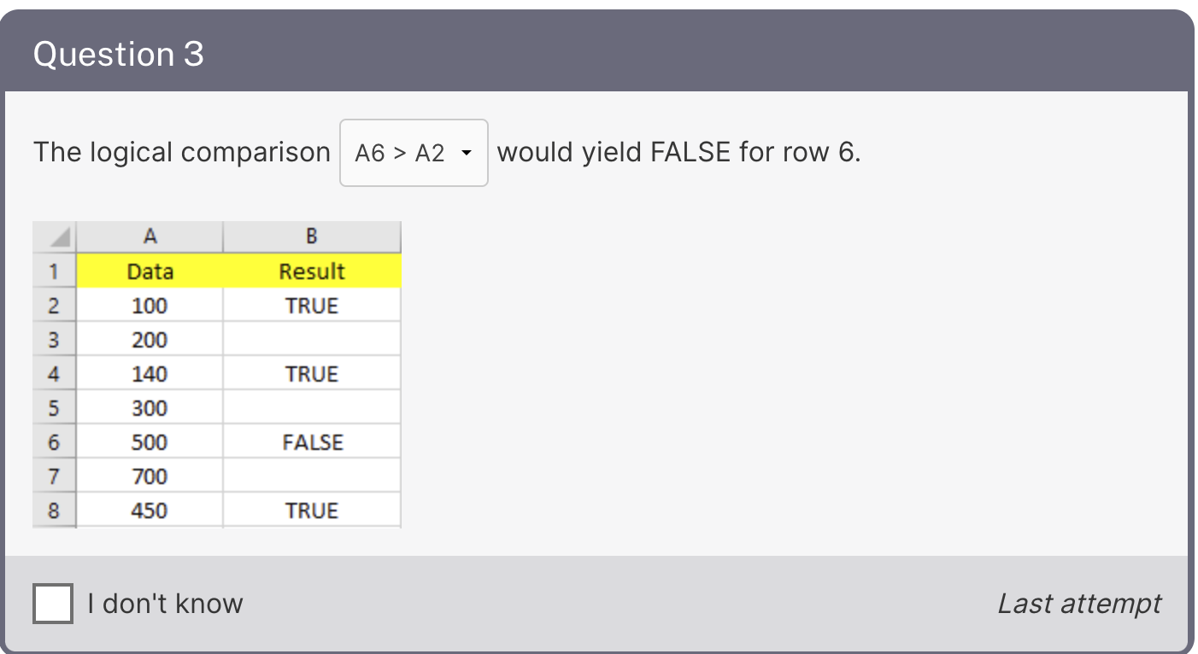Select column header B
This screenshot has height=654, width=1198.
311,236
